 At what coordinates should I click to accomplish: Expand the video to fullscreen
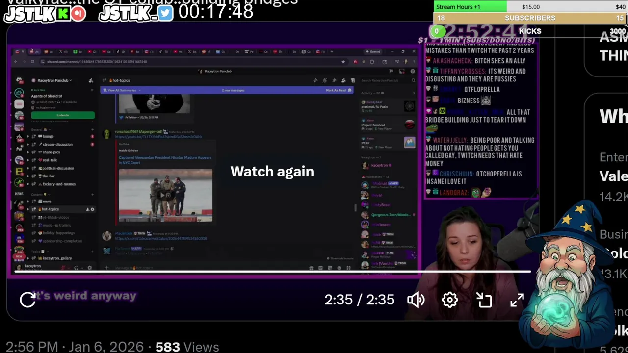pos(517,300)
